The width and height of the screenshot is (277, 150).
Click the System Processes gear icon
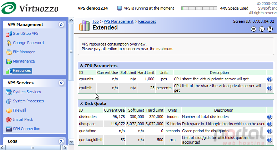pyautogui.click(x=9, y=101)
